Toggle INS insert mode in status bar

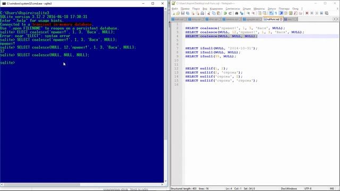pyautogui.click(x=331, y=189)
